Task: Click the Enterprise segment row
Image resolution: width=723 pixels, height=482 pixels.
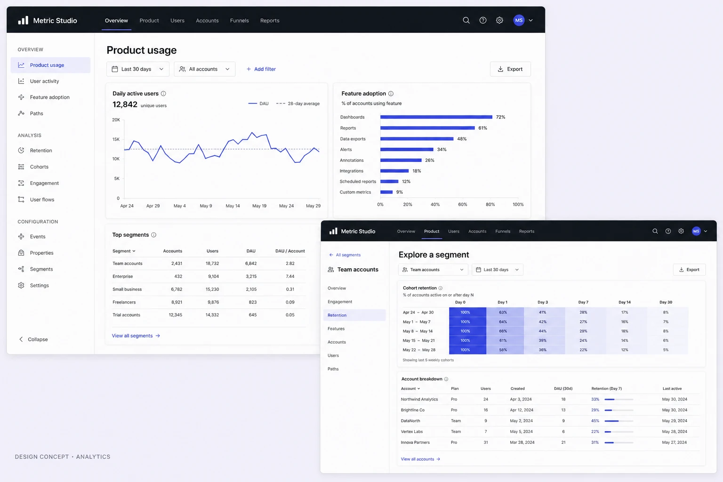Action: [209, 276]
